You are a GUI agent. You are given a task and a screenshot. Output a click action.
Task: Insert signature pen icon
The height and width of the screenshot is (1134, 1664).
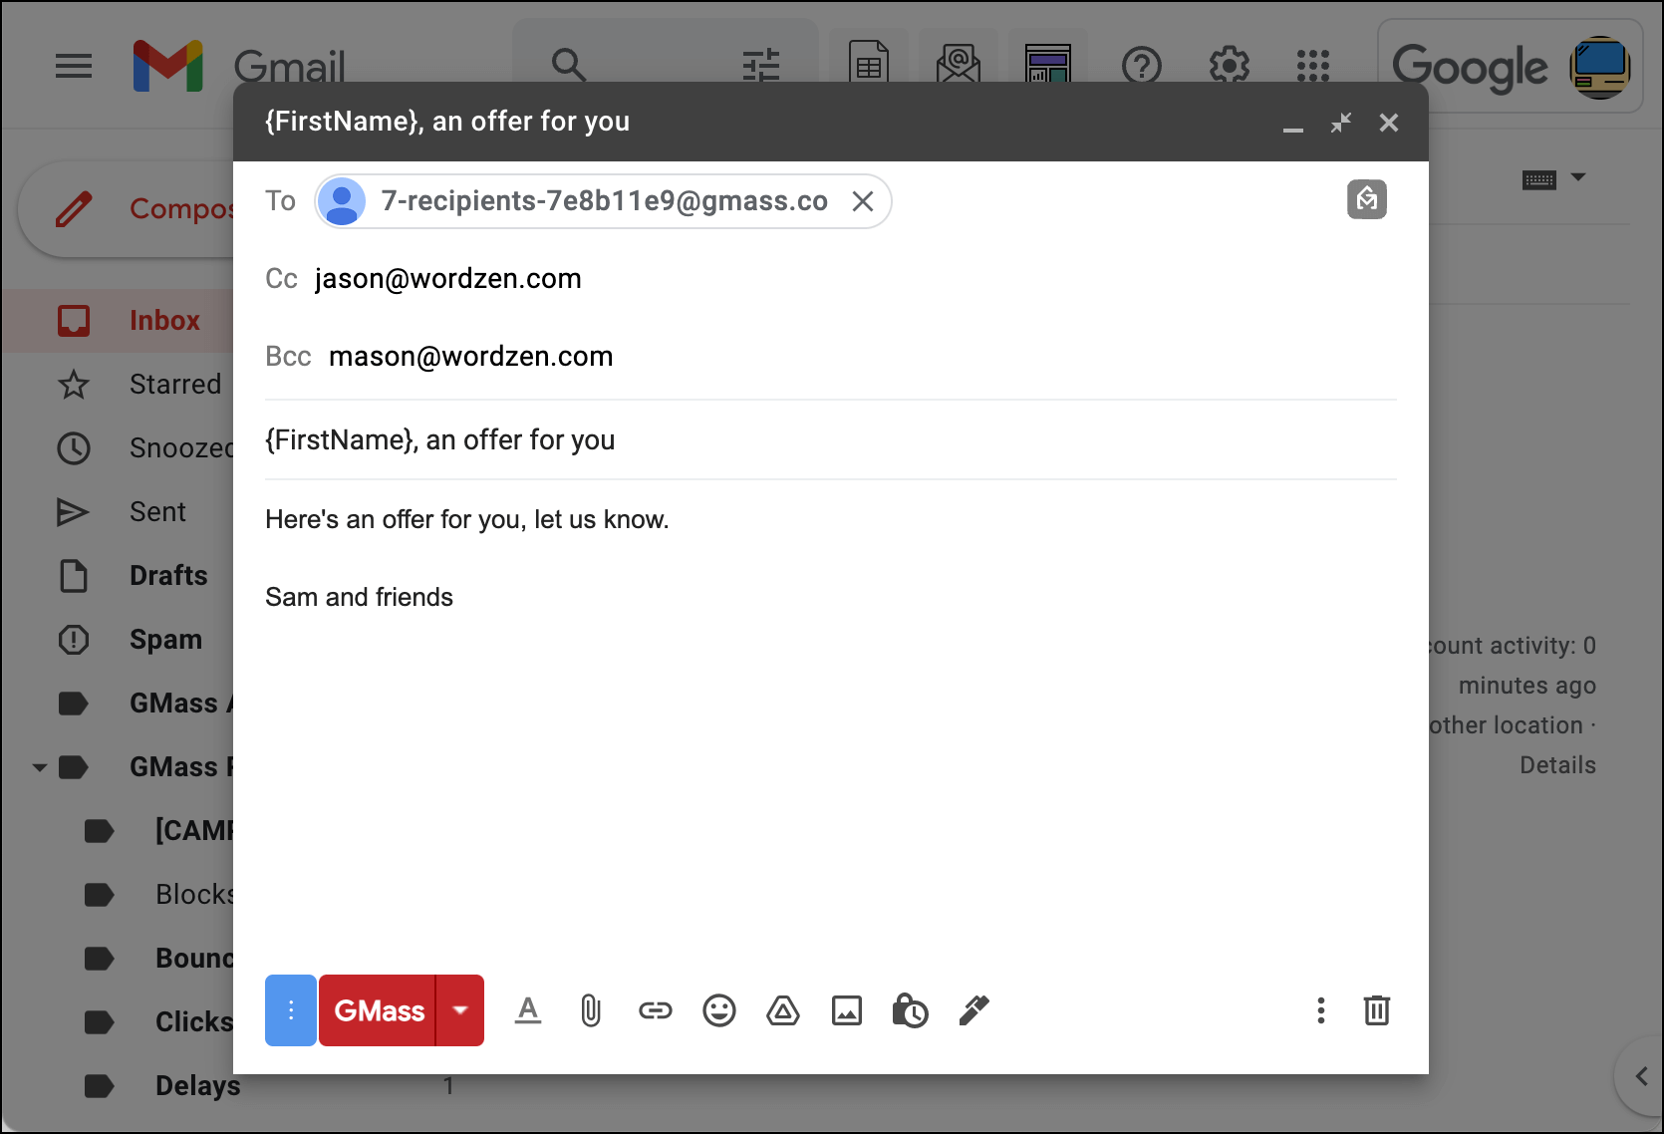click(x=973, y=1010)
